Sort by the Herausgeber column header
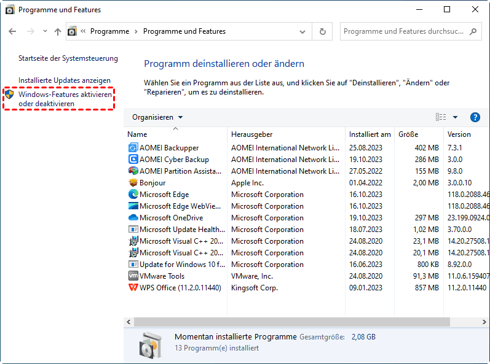Viewport: 490px width, 364px height. [x=286, y=134]
